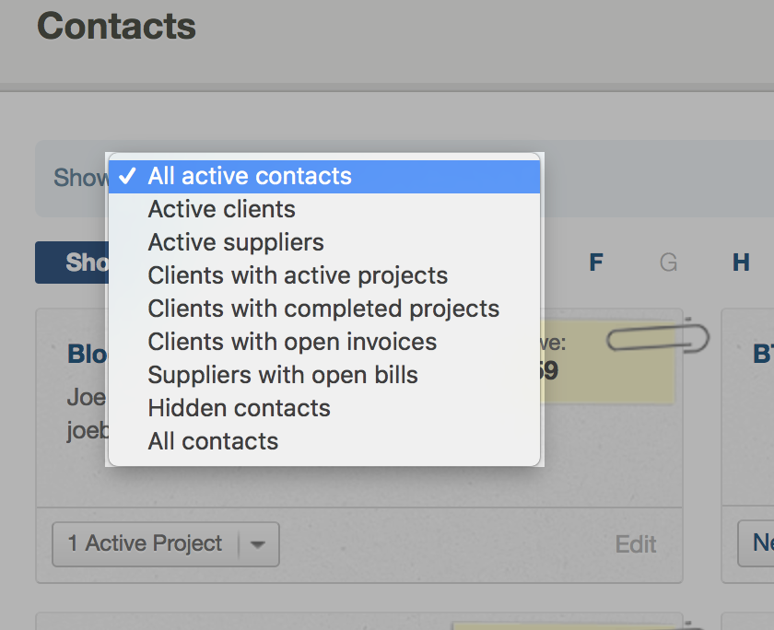Click the checkmark beside All active contacts
The image size is (774, 630).
coord(128,175)
